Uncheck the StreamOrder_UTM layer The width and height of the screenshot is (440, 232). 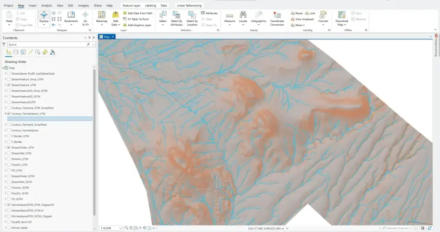coord(9,148)
